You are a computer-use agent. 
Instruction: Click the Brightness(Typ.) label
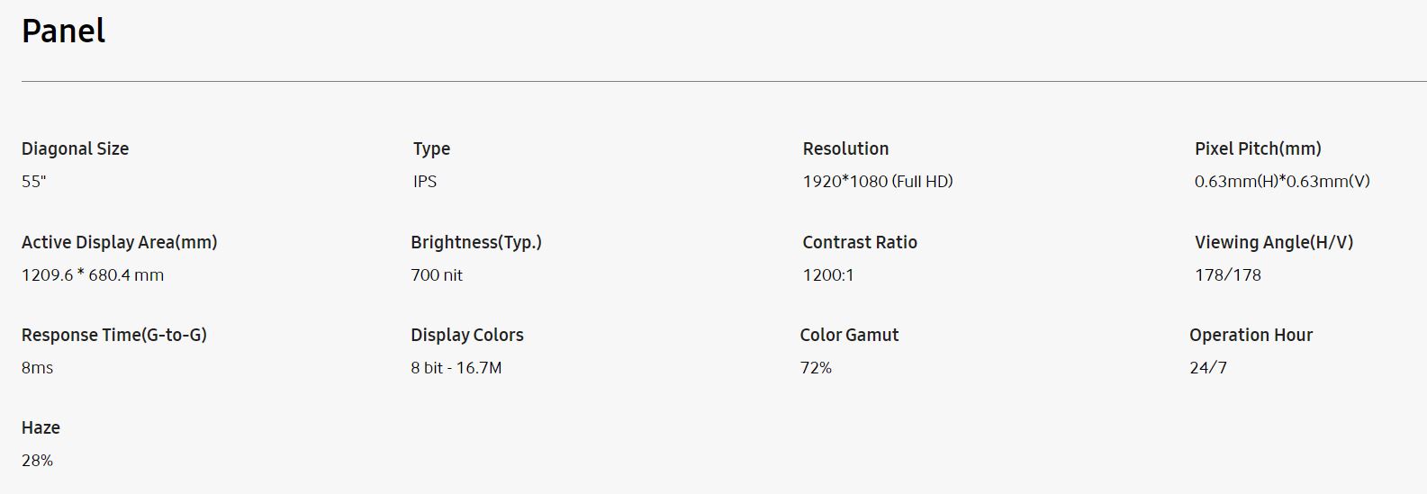click(x=475, y=243)
